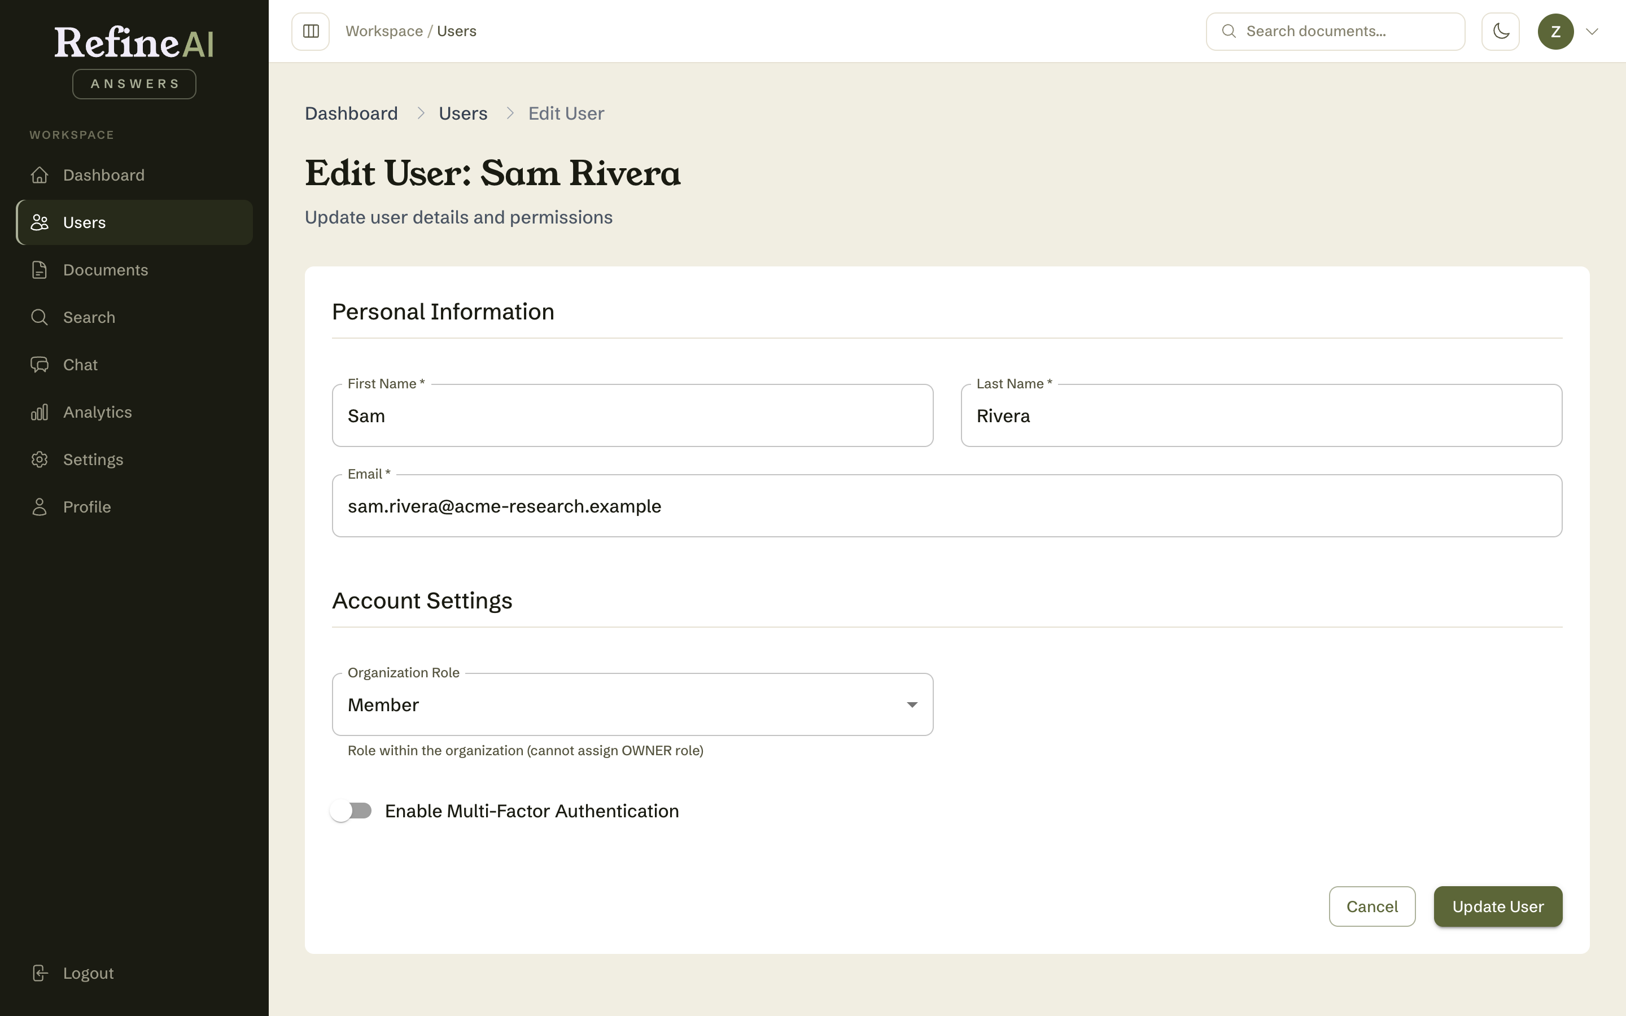Click the Documents file icon in sidebar
Screen dimensions: 1626x1016
(40, 269)
